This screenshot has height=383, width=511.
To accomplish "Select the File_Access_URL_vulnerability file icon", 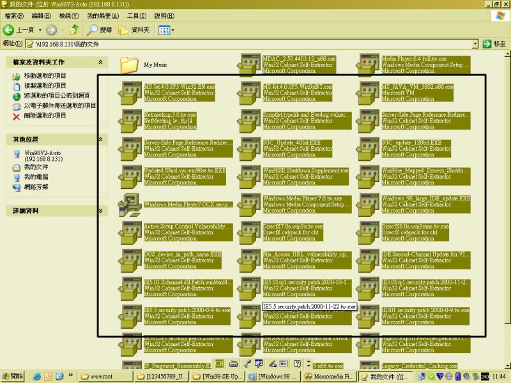I will pyautogui.click(x=250, y=260).
